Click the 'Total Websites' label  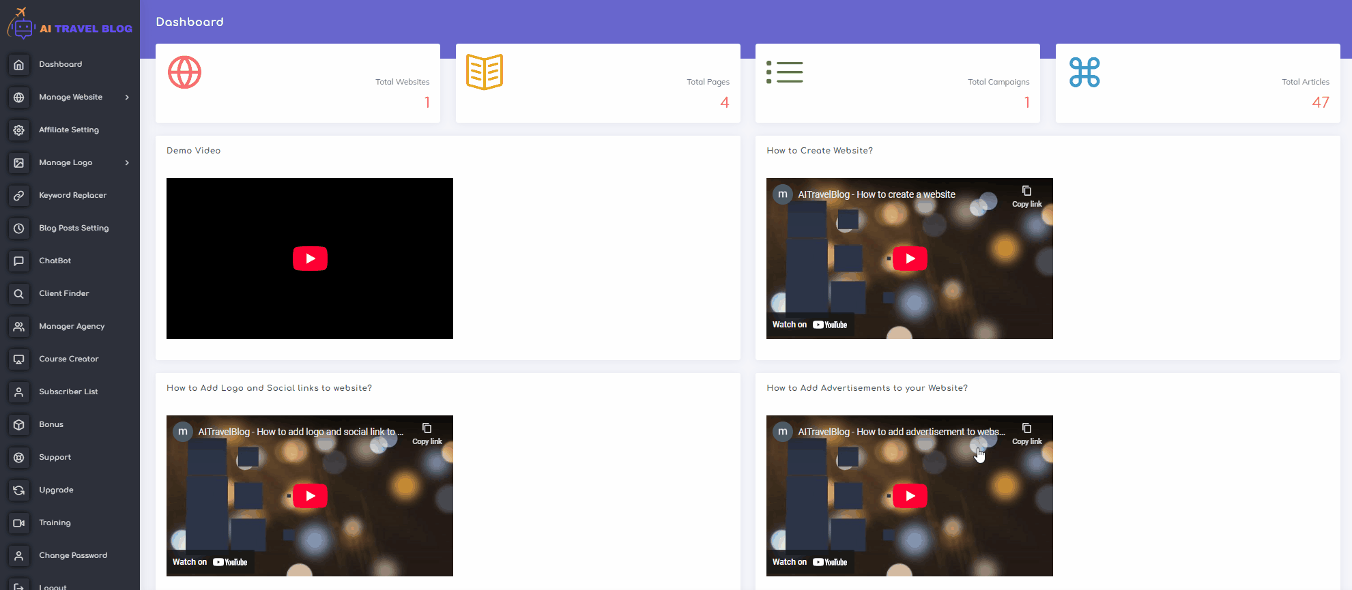click(403, 82)
